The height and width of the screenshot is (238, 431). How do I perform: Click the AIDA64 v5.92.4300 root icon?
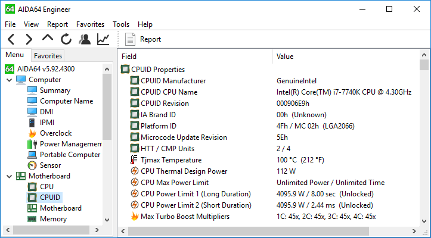(10, 69)
